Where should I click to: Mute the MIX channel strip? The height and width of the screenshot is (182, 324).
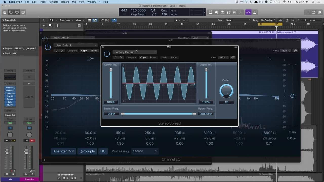7,174
